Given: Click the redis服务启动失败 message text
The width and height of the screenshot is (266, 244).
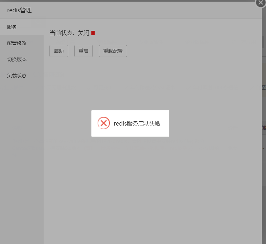Looking at the screenshot, I should [137, 123].
